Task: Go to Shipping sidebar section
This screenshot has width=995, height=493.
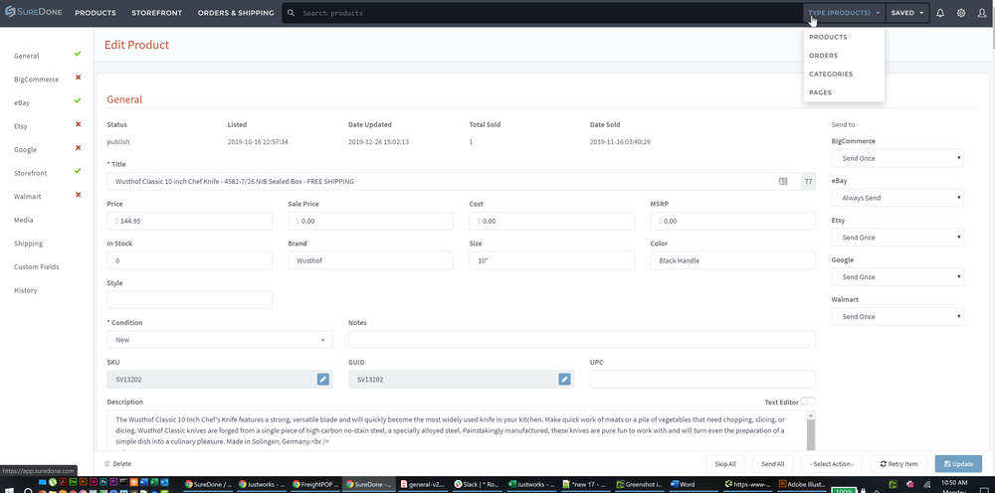Action: (29, 244)
